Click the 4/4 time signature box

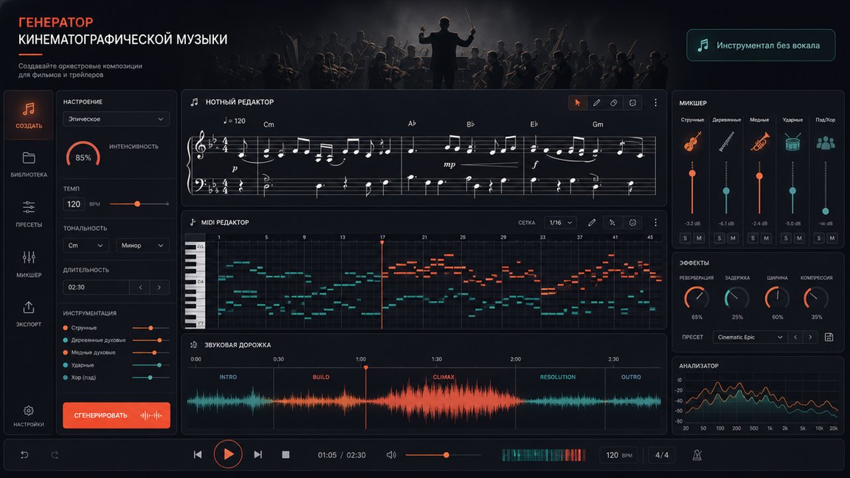point(662,455)
